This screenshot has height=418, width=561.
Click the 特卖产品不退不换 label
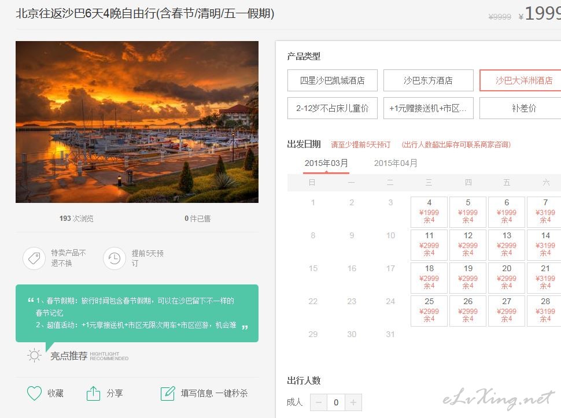pyautogui.click(x=68, y=258)
